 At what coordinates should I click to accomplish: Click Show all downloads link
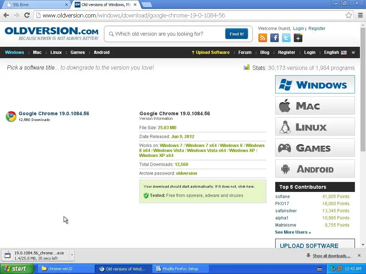[331, 256]
